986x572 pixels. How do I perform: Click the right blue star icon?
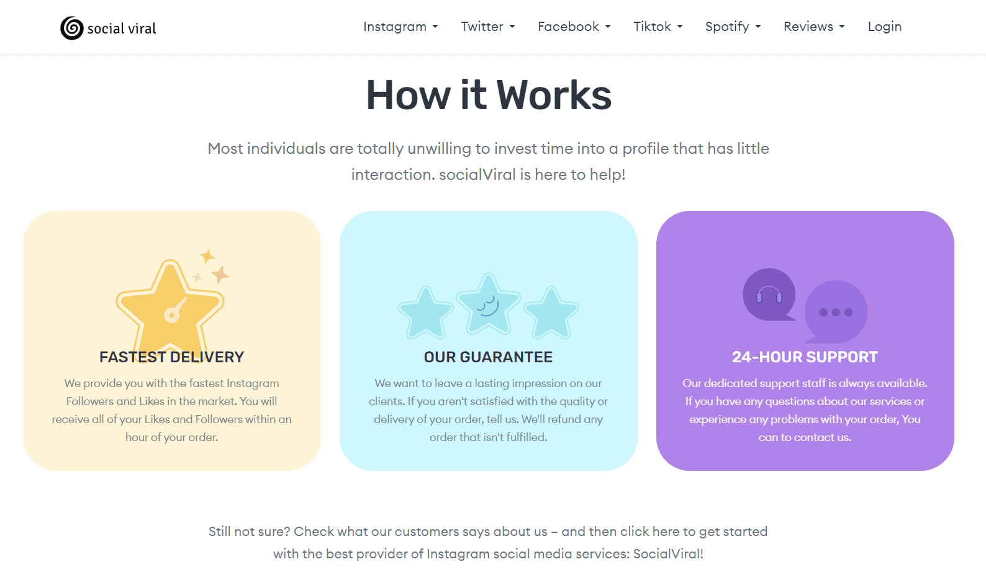tap(551, 312)
